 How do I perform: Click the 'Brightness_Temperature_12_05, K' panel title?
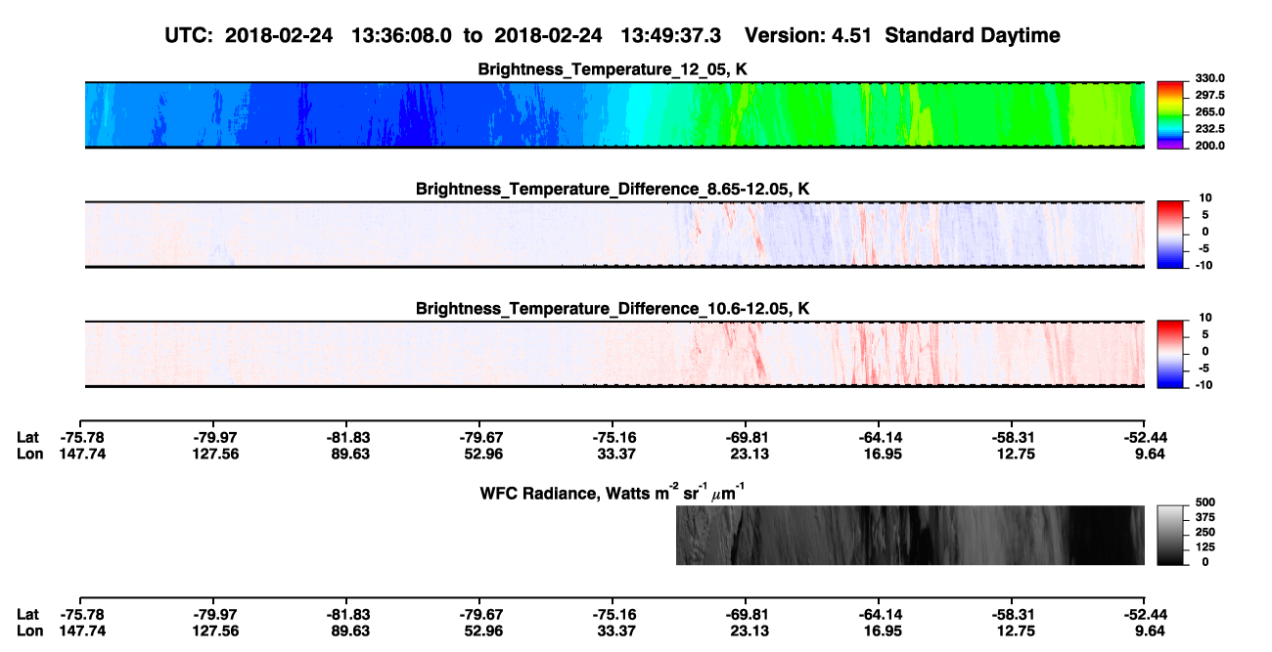(613, 69)
